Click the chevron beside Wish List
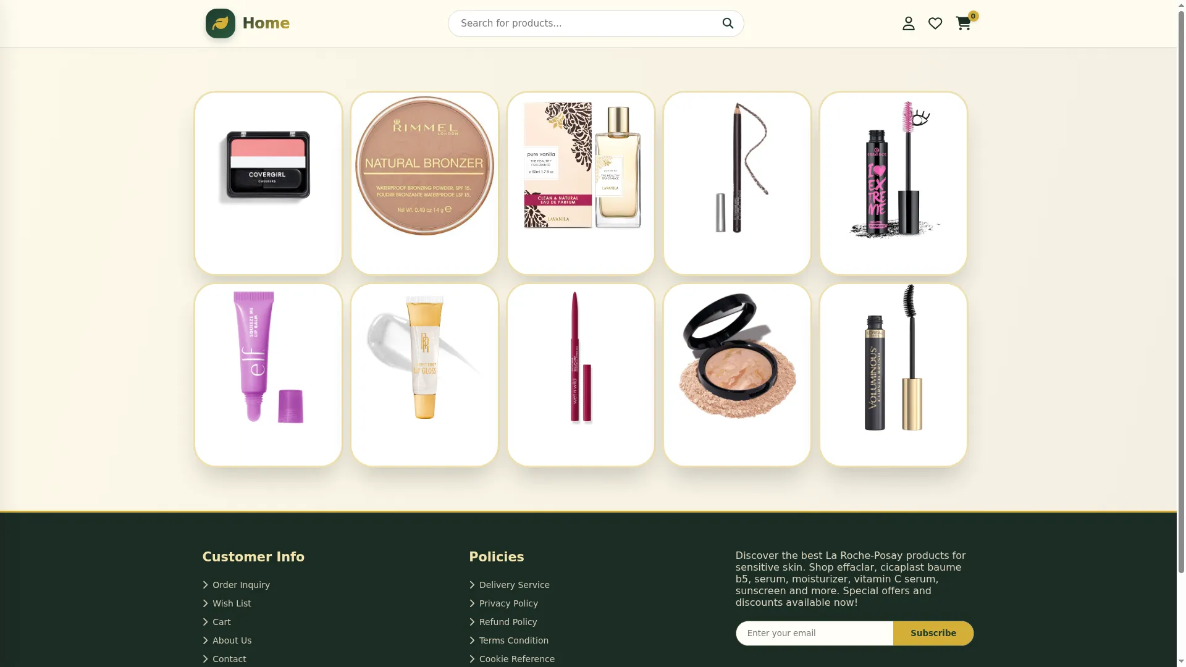 tap(205, 603)
